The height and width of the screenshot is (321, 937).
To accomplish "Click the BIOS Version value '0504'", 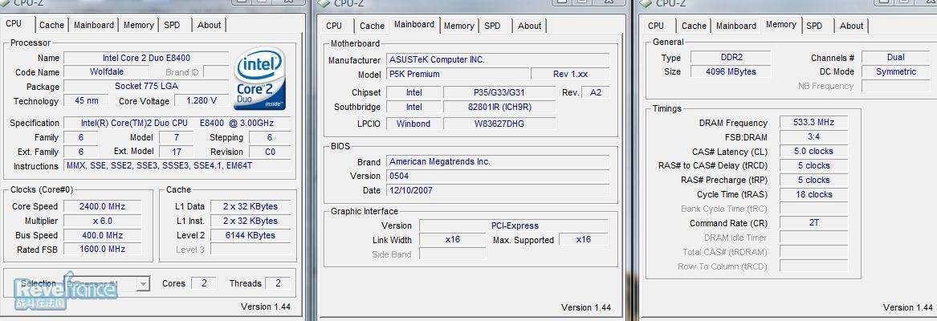I will [498, 176].
